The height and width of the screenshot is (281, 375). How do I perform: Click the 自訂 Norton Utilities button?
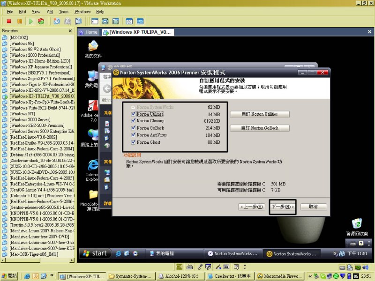pos(260,114)
